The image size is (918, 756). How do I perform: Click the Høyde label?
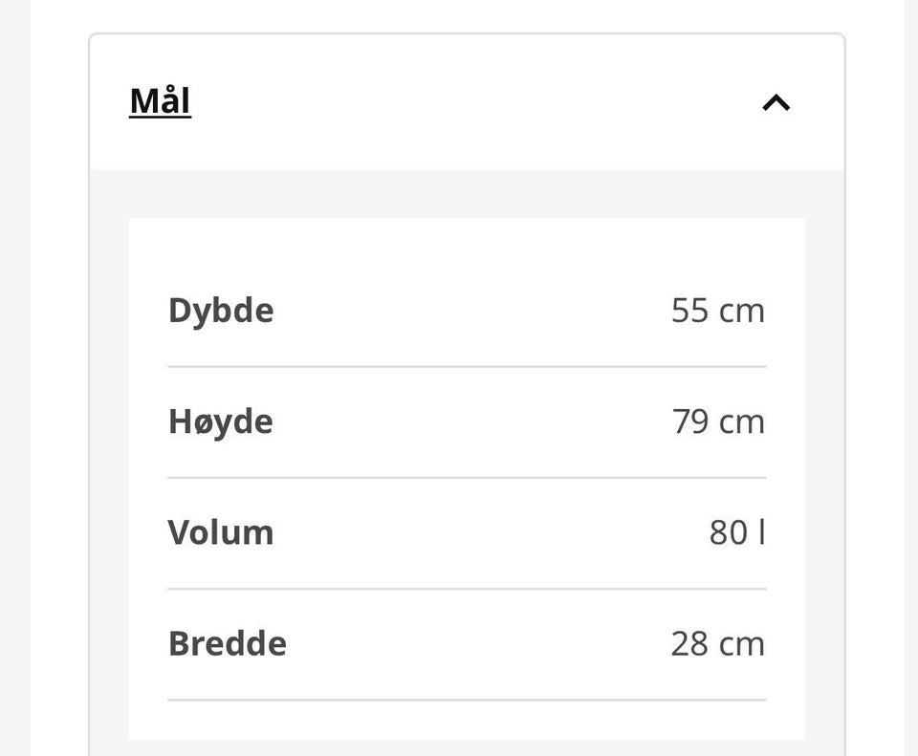[221, 421]
